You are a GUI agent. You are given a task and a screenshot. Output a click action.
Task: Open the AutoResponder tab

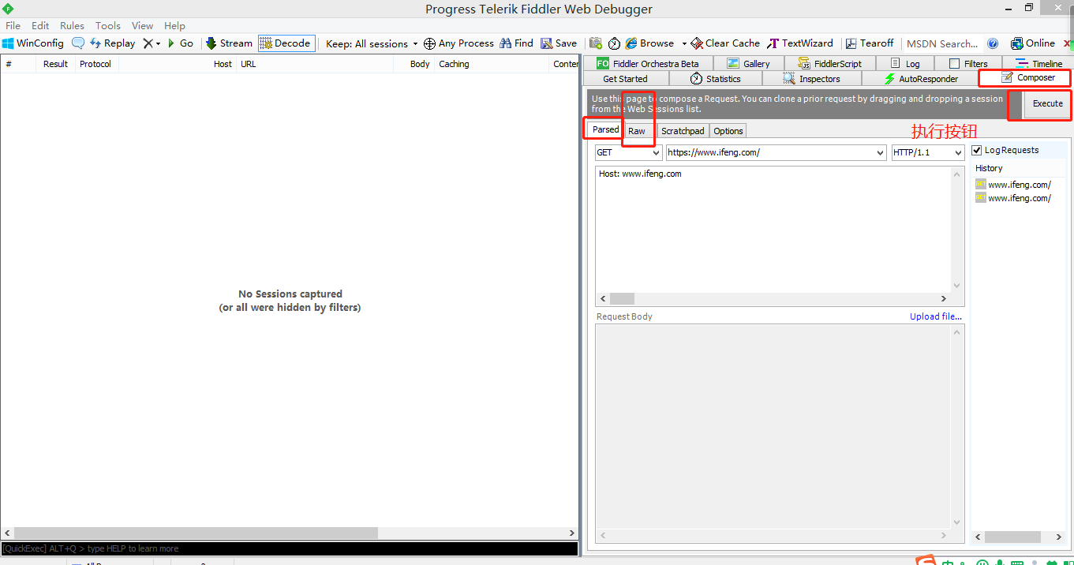click(x=920, y=79)
